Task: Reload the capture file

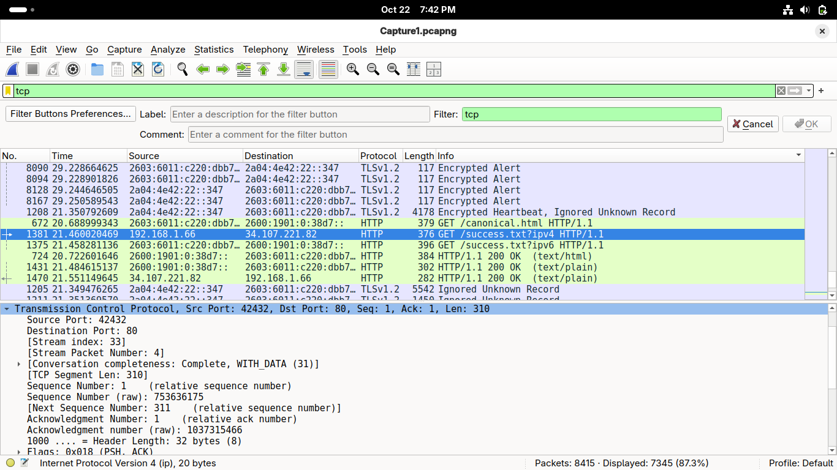Action: tap(158, 70)
